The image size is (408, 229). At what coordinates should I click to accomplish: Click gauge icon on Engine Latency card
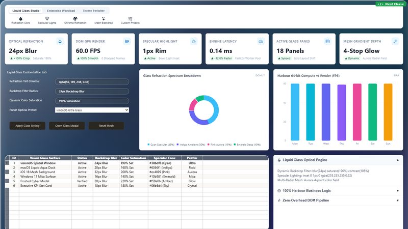coord(261,41)
